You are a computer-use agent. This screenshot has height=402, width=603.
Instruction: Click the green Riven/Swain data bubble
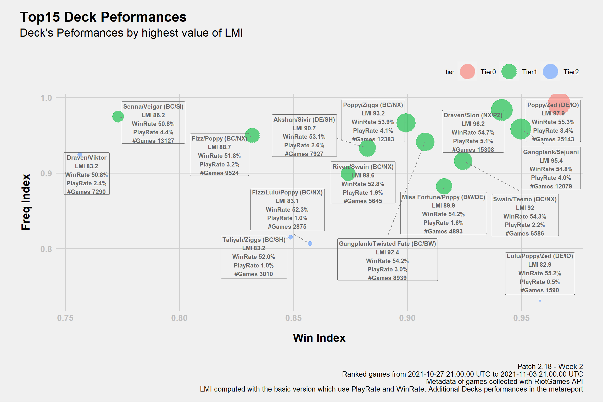click(x=348, y=173)
